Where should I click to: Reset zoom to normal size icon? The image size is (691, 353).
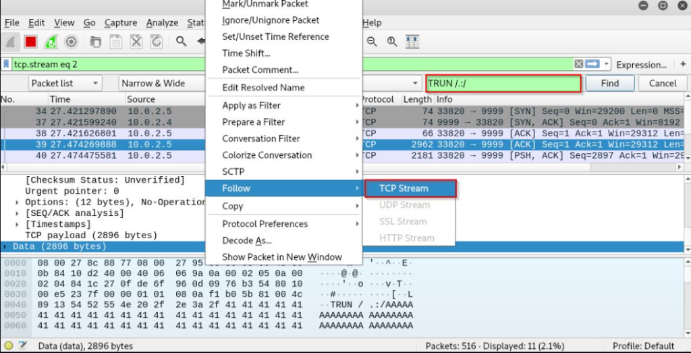391,42
